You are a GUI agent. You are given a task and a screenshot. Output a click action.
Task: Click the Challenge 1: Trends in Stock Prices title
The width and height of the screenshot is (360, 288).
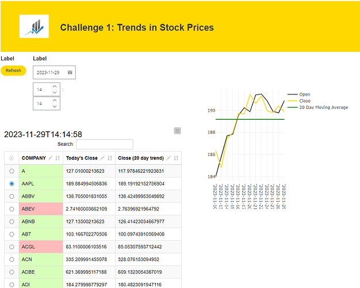click(x=137, y=28)
